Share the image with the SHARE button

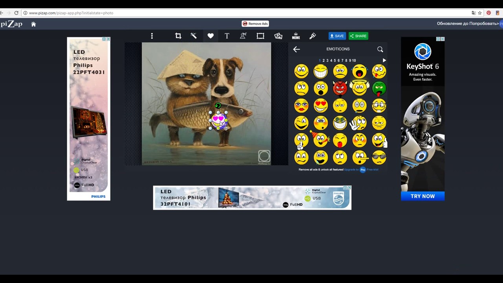click(x=358, y=36)
